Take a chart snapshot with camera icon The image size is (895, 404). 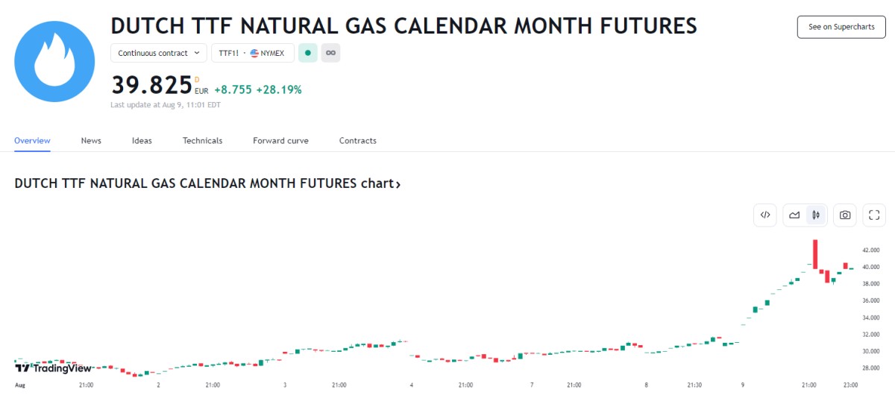845,215
